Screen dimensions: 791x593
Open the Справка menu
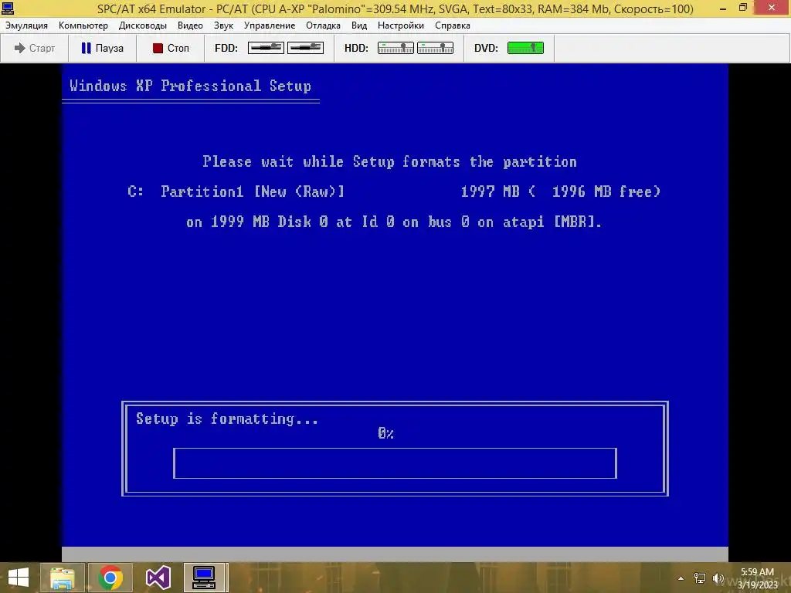453,25
